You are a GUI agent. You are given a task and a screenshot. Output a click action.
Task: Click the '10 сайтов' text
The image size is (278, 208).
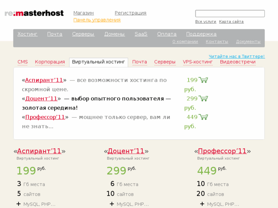click(x=120, y=194)
